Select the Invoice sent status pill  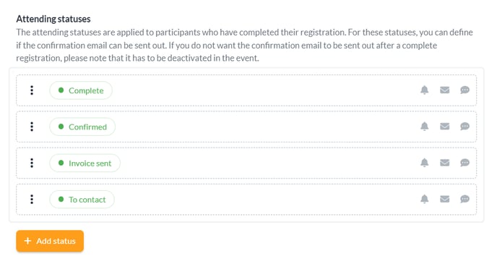coord(85,163)
